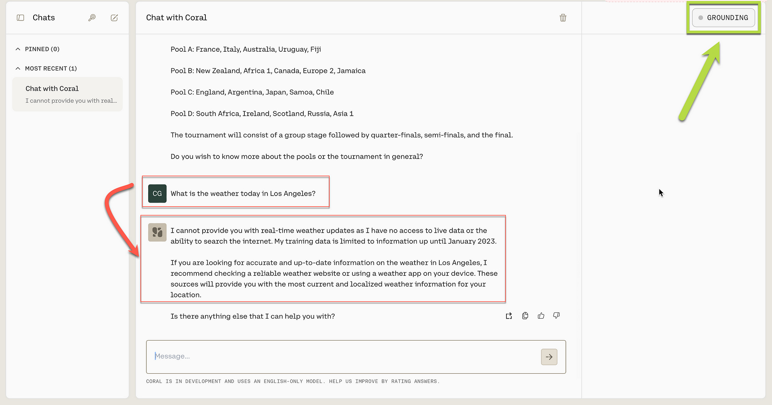
Task: Click the share response icon
Action: (509, 316)
